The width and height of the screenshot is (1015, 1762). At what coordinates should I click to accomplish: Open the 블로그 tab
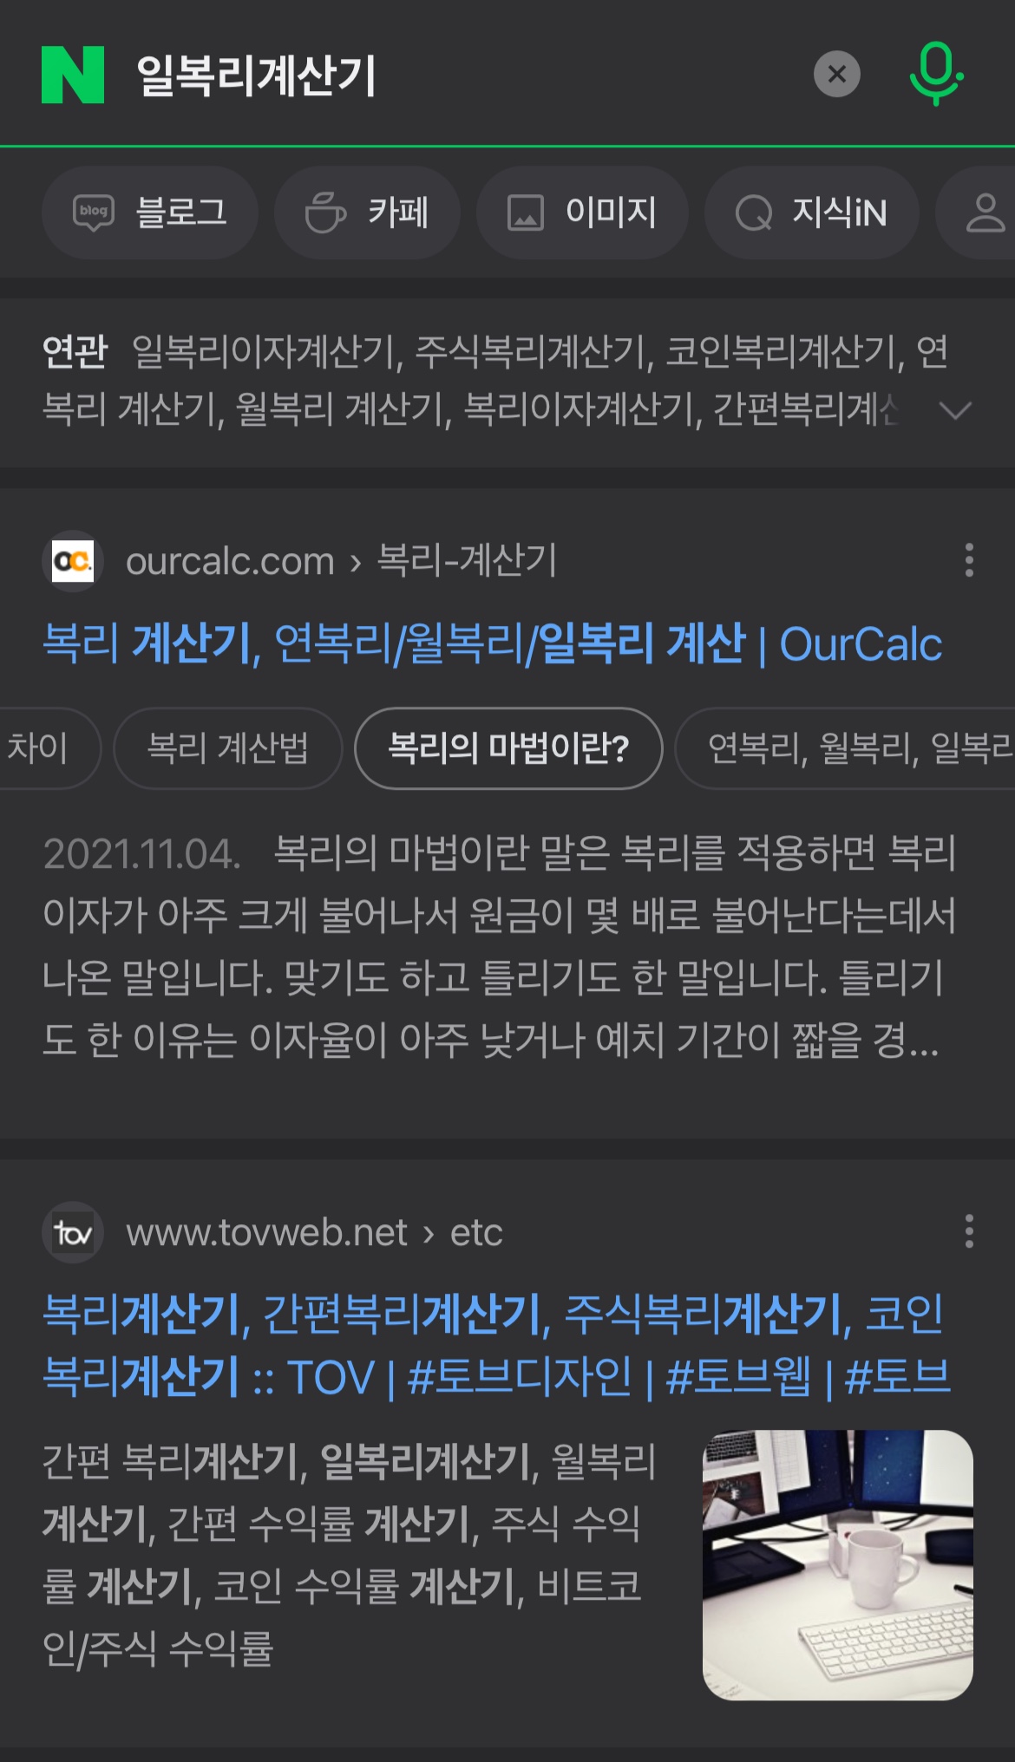click(x=150, y=212)
